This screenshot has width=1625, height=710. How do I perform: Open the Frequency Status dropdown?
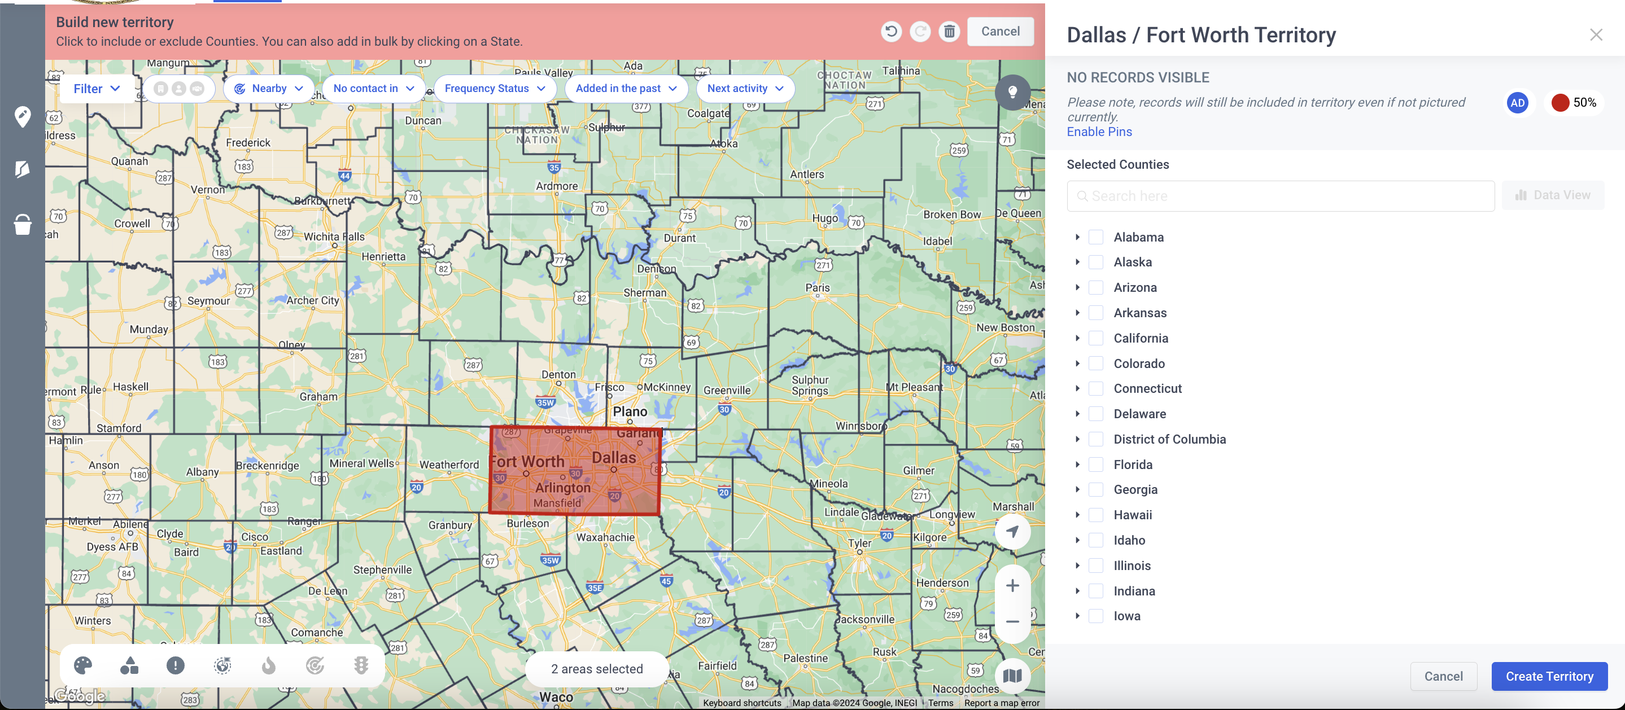coord(495,89)
